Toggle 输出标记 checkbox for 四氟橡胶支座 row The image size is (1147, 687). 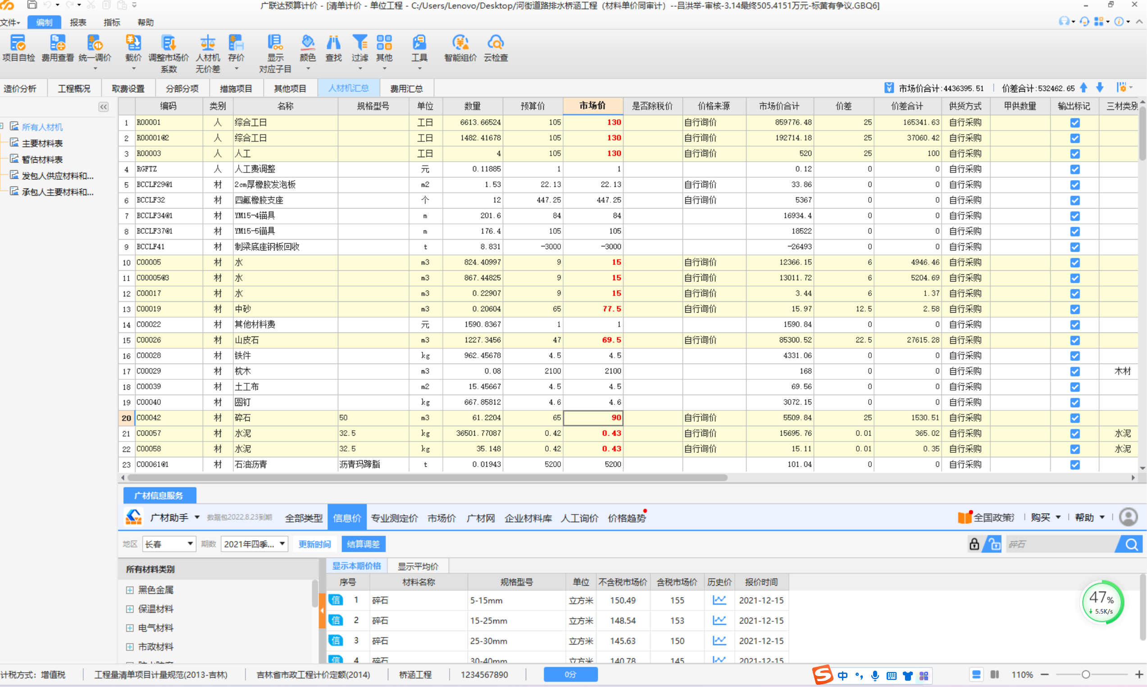(x=1075, y=200)
